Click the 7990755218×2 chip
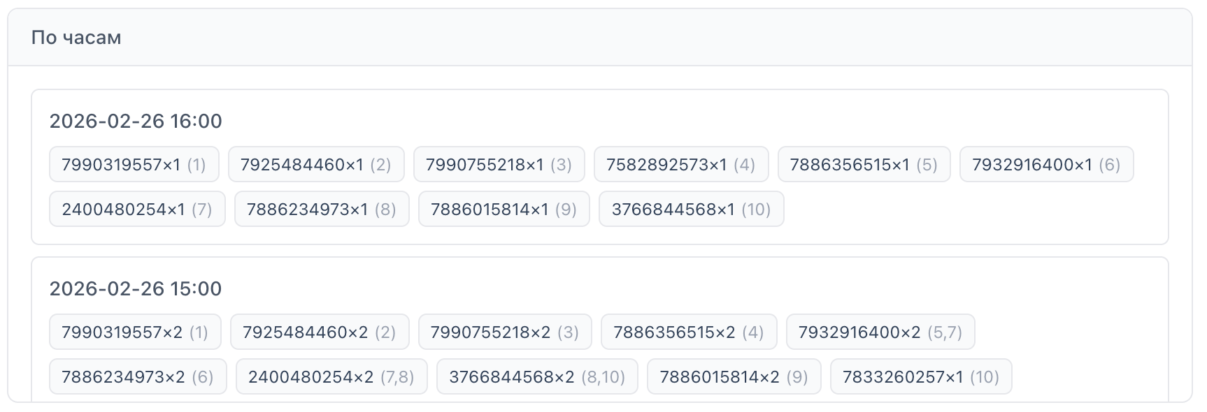The image size is (1207, 412). click(505, 332)
